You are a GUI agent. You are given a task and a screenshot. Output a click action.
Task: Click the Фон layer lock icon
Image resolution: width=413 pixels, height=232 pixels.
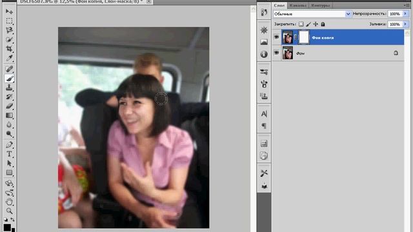[396, 53]
